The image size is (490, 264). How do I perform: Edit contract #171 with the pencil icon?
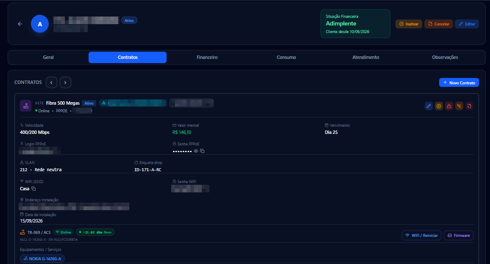(x=429, y=106)
